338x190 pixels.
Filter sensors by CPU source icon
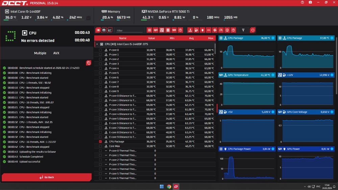[149, 30]
